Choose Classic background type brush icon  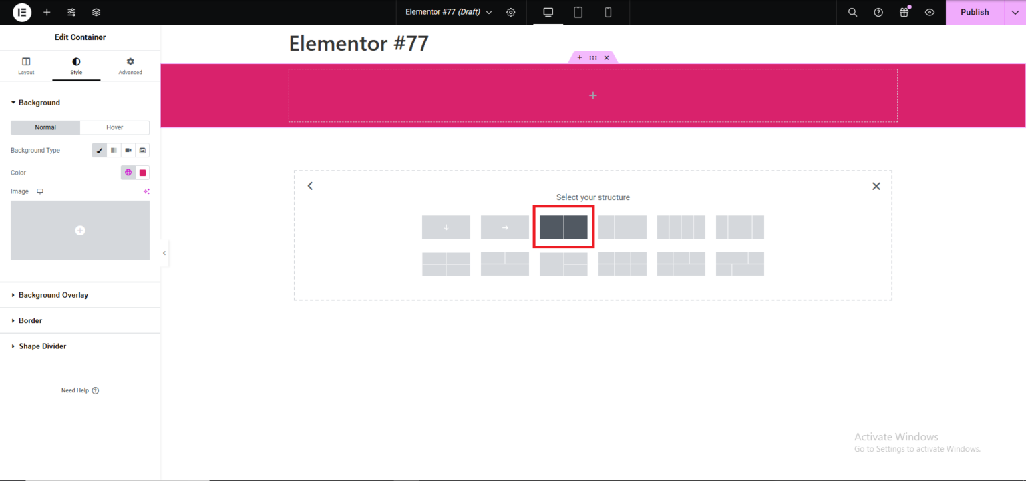pos(100,151)
